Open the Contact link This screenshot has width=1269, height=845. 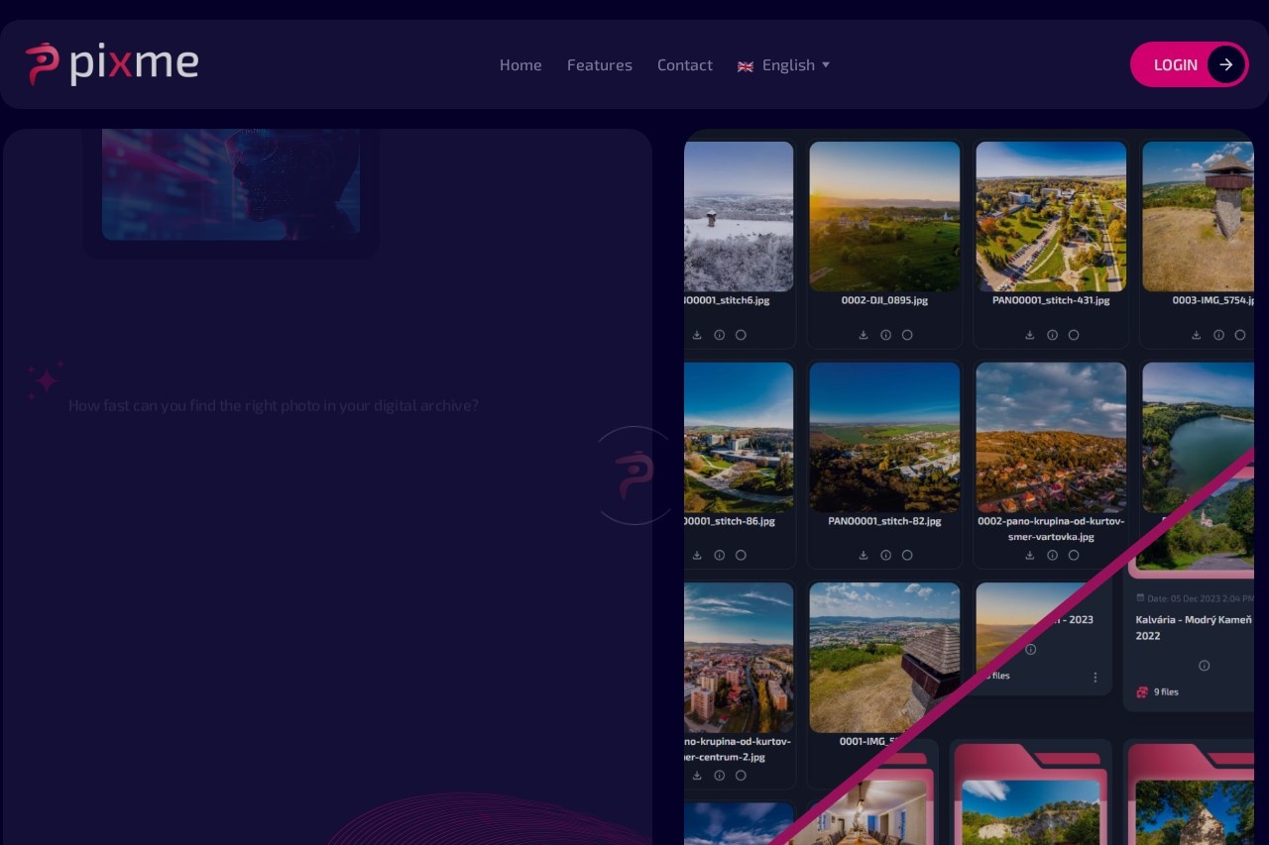[685, 65]
